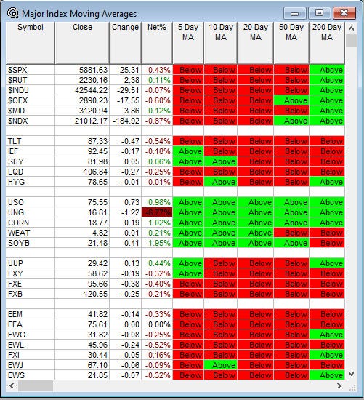This screenshot has width=364, height=400.
Task: Select the $NDX symbol cell
Action: (31, 121)
